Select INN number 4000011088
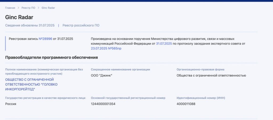Screen dimensions: 273x120 coord(186,104)
